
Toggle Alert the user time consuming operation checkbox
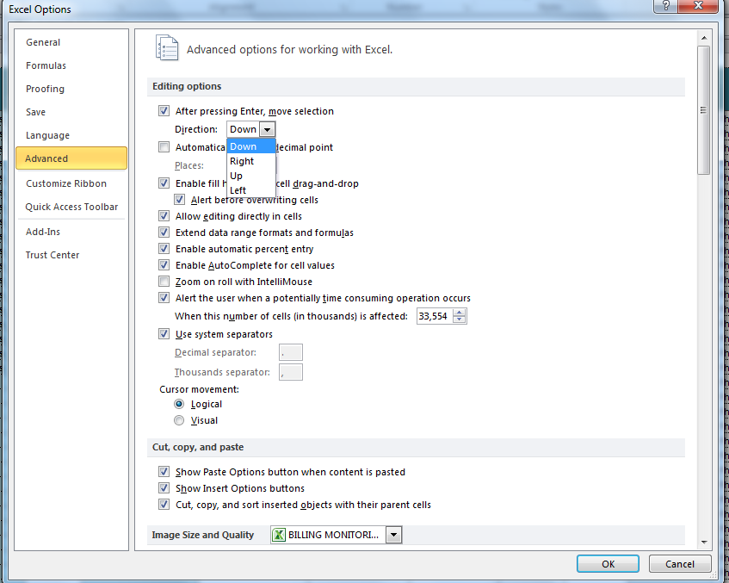tap(164, 298)
